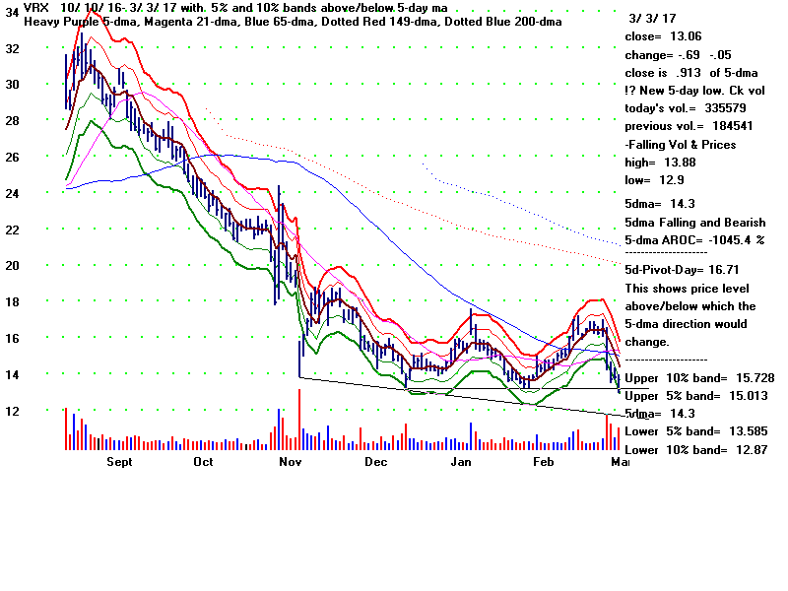
Task: Click the 3/3/17 date at top right
Action: pyautogui.click(x=648, y=19)
